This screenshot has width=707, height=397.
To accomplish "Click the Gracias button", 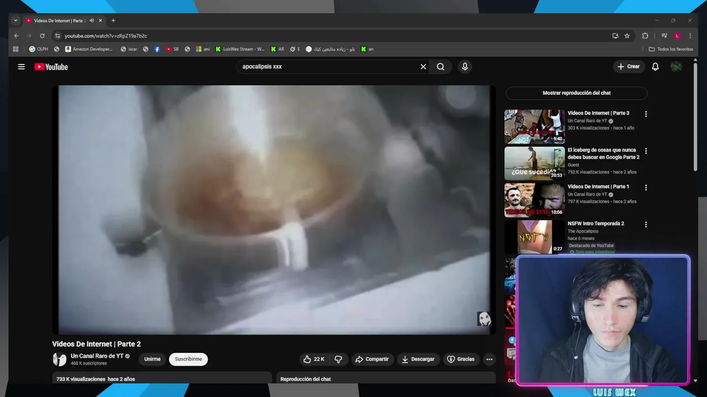I will click(x=461, y=359).
